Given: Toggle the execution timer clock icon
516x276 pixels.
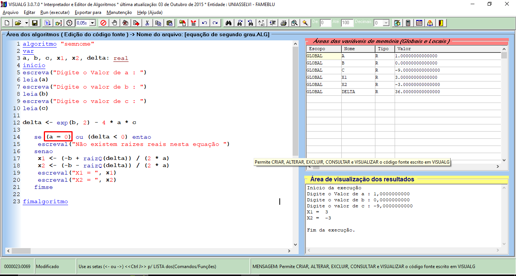Looking at the screenshot, I should [69, 23].
